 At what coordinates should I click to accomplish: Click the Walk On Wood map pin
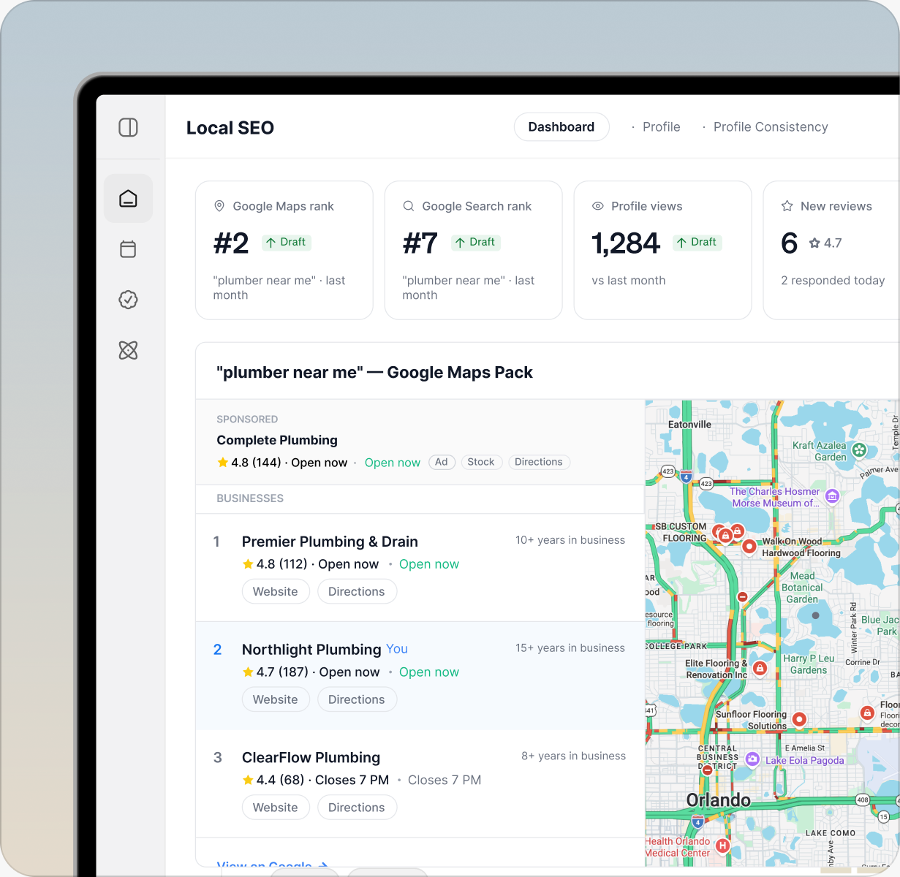[749, 546]
